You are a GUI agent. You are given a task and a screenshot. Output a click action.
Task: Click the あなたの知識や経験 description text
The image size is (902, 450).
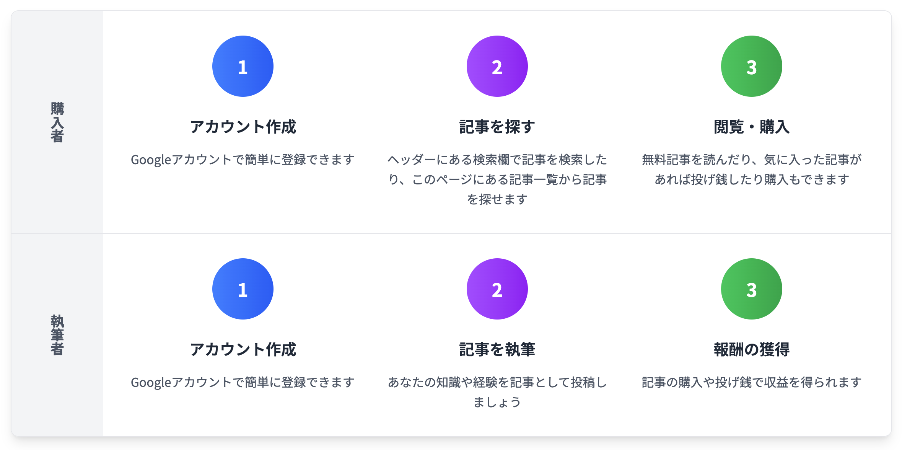point(497,392)
